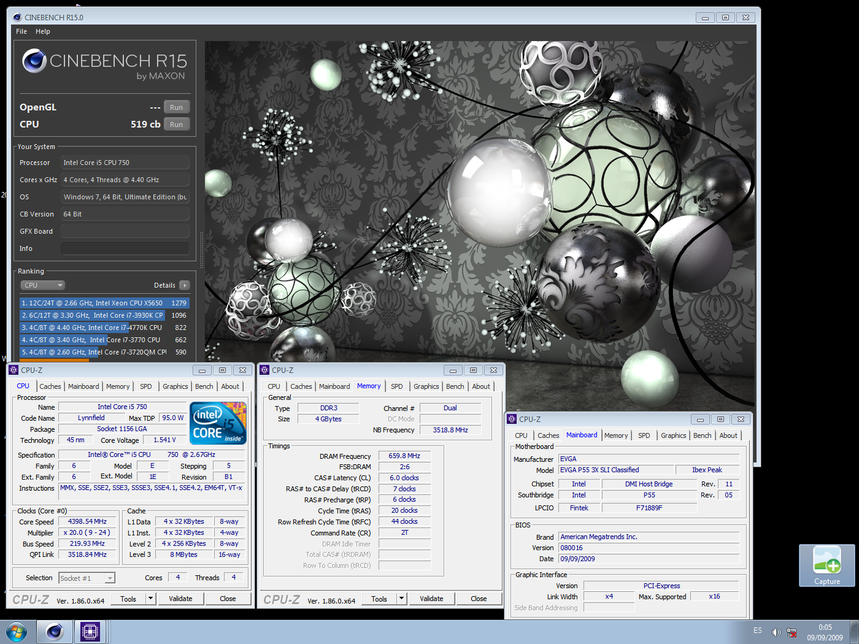
Task: Click Tools button in CPU-Z CPU window
Action: pyautogui.click(x=128, y=599)
